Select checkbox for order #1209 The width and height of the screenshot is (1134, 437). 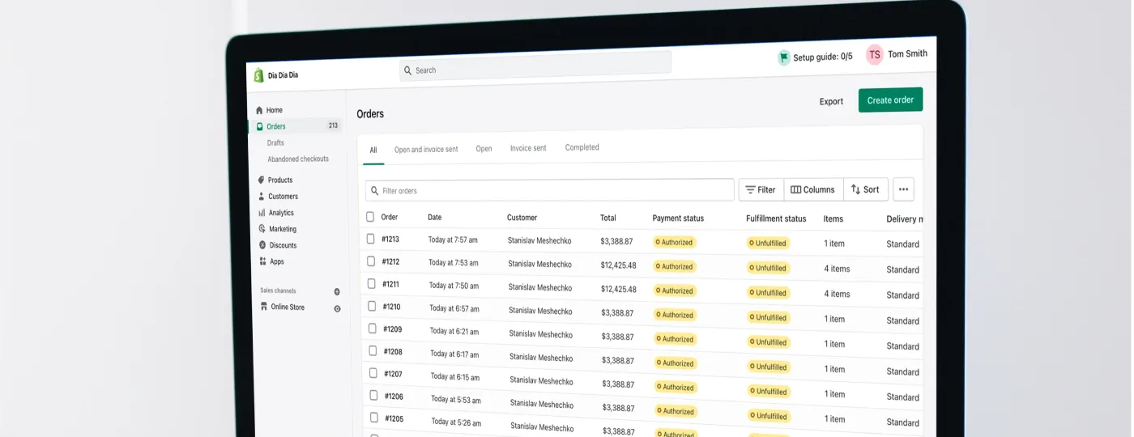(373, 329)
